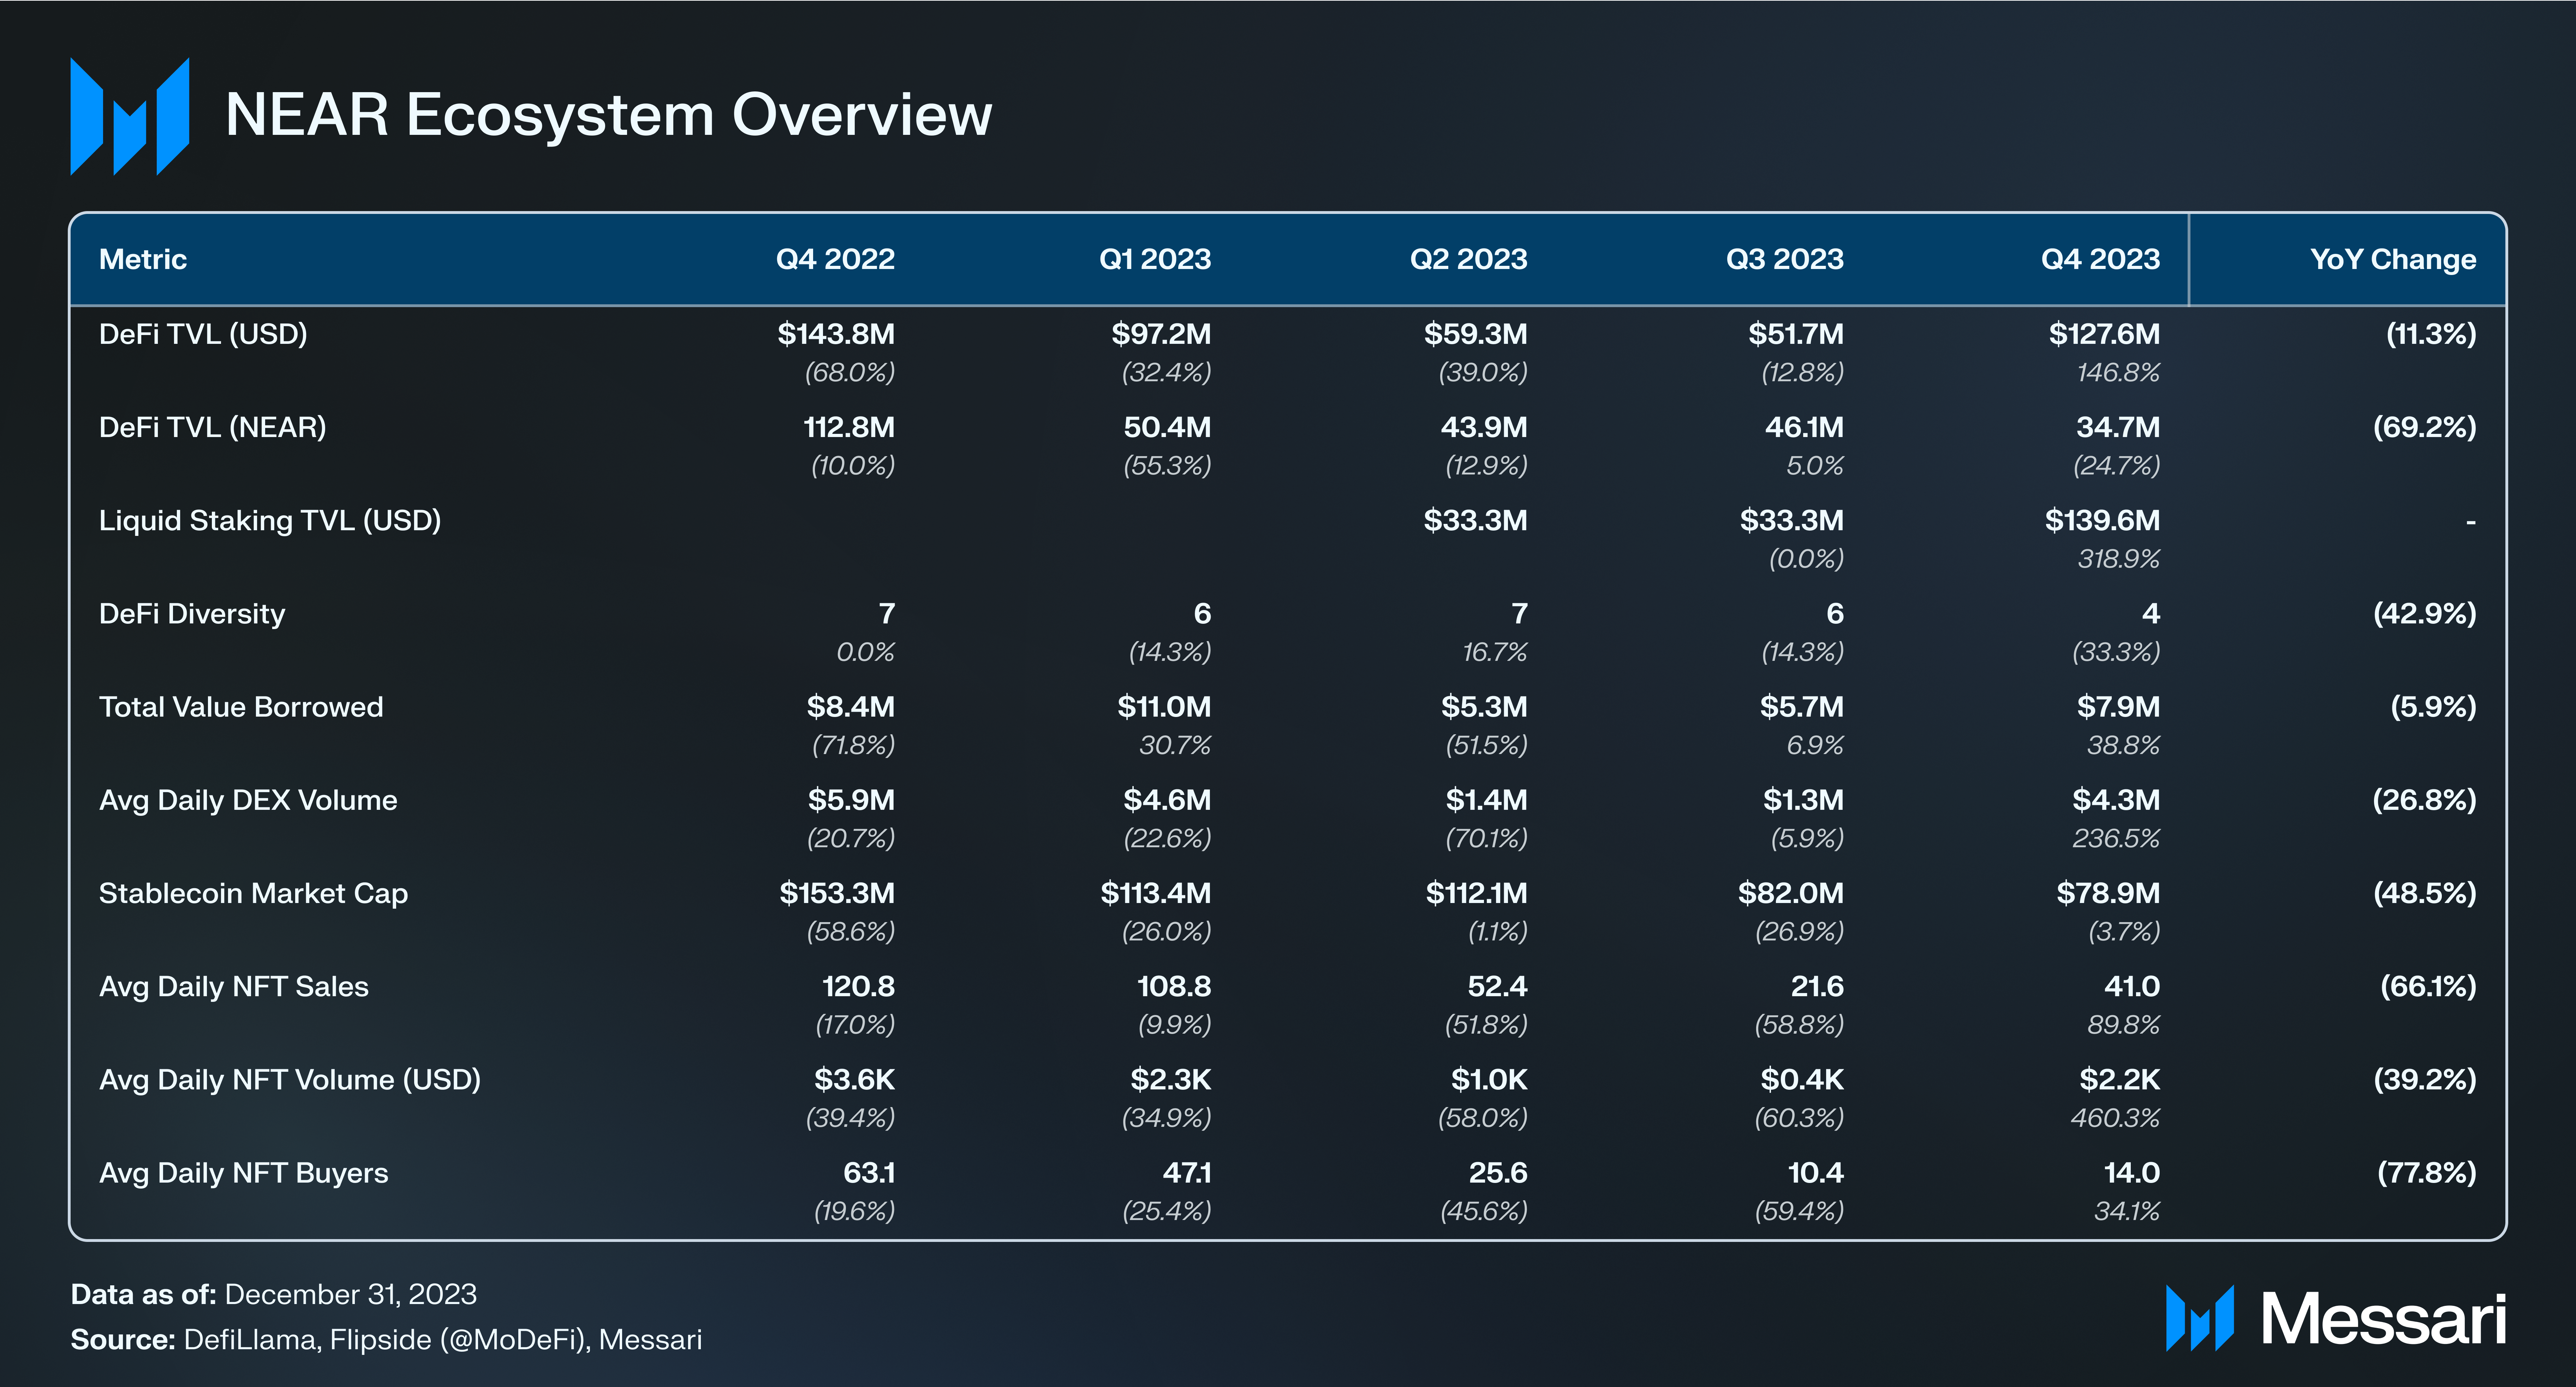Click the 'Total Value Borrowed' row label
The image size is (2576, 1387).
(x=241, y=707)
